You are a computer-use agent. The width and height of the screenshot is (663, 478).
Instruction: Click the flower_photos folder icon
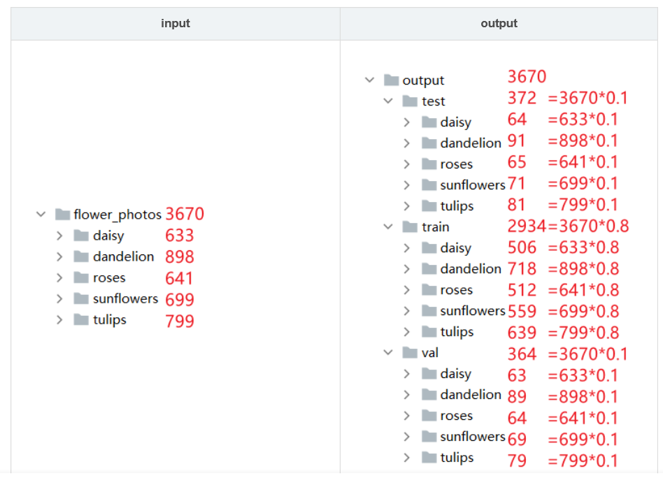point(62,215)
